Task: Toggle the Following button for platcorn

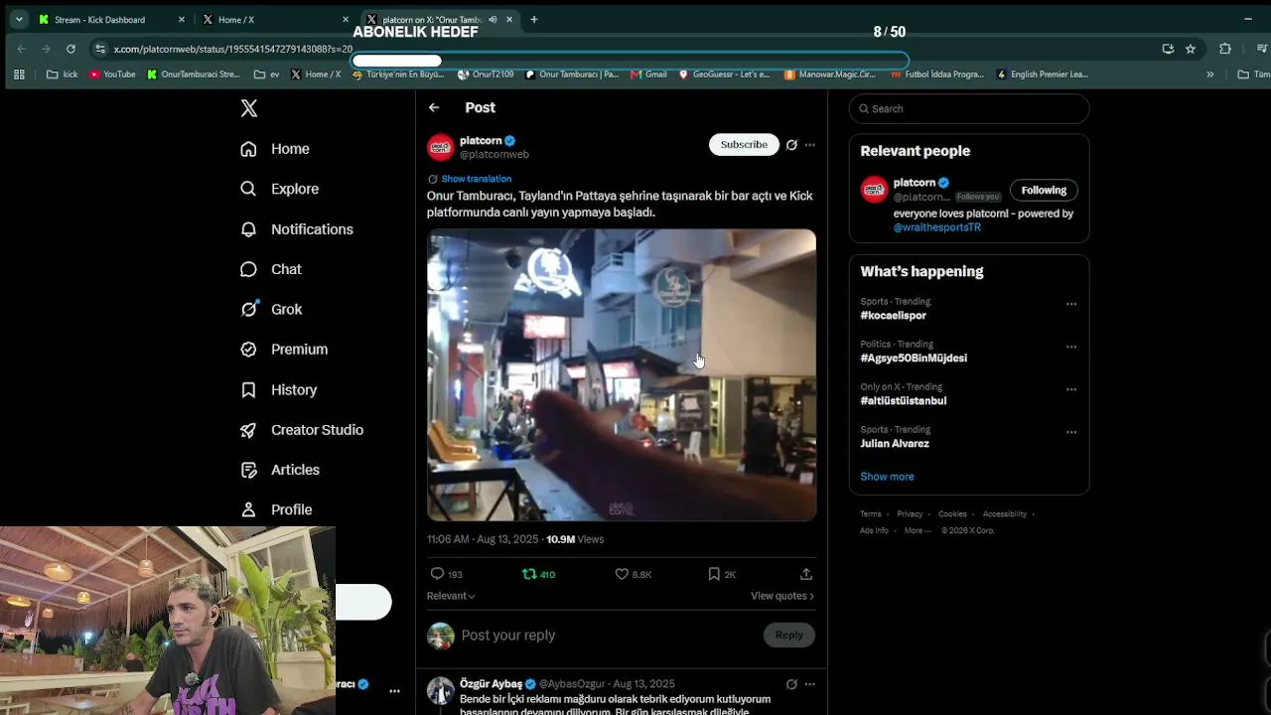Action: coord(1044,190)
